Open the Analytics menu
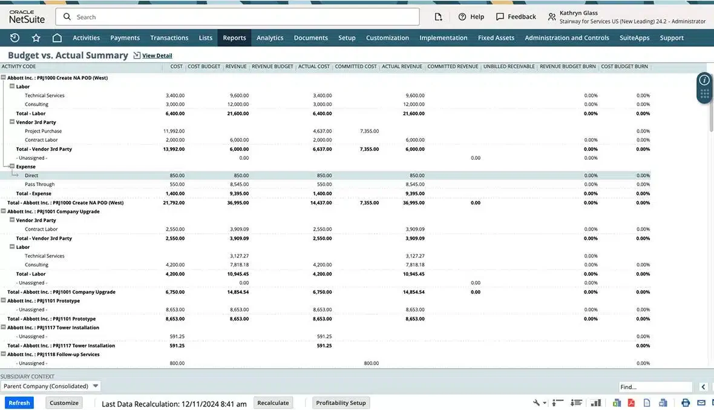Viewport: 714px width, 410px height. tap(270, 38)
